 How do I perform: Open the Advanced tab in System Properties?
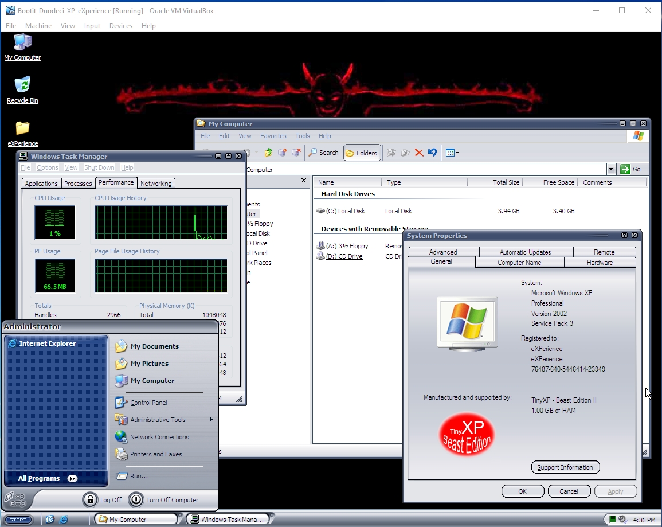[x=443, y=252]
